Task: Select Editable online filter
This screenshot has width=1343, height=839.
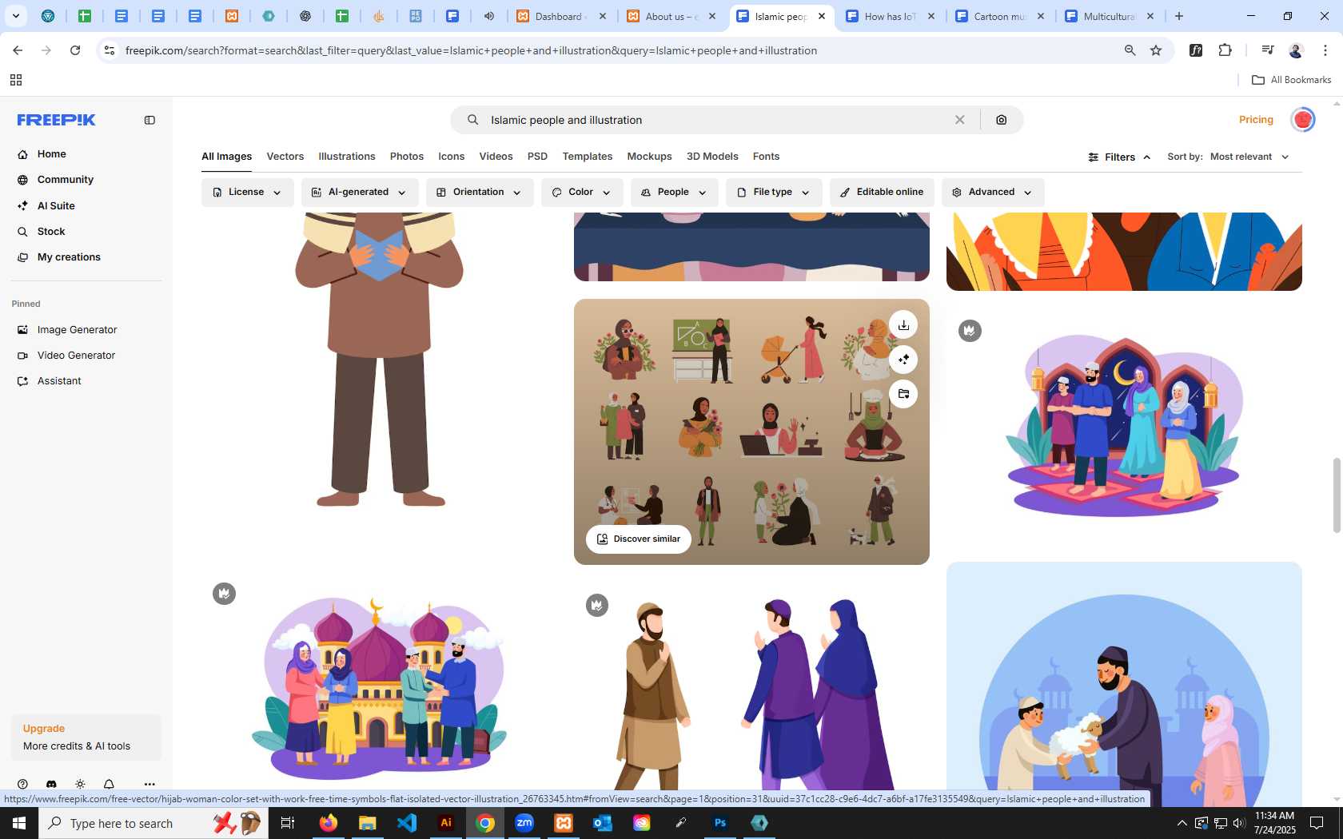Action: click(x=882, y=193)
